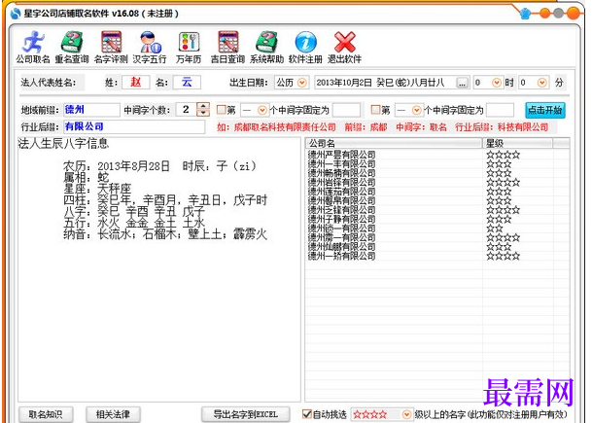Click the 相关法律 button
Screen dimensions: 592x423
point(113,414)
